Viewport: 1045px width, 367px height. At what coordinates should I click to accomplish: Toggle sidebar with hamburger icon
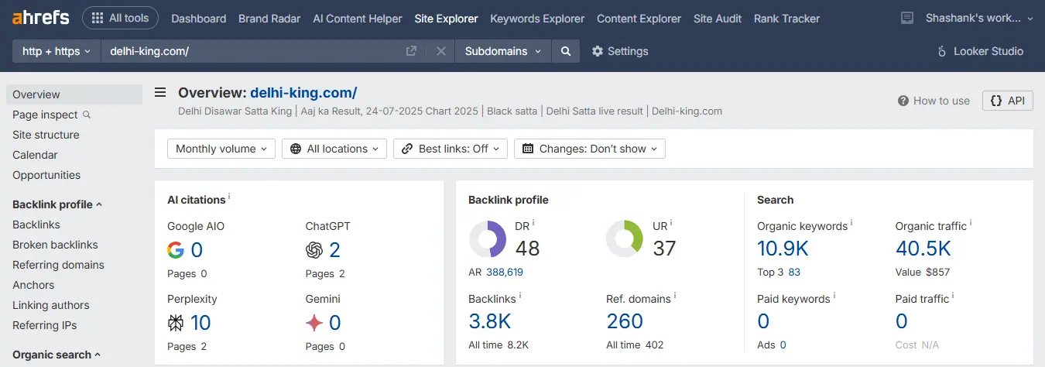pos(160,93)
